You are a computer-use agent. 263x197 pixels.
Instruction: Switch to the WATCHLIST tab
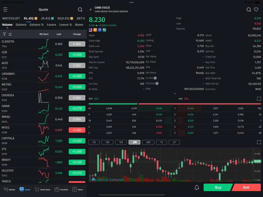click(x=11, y=18)
